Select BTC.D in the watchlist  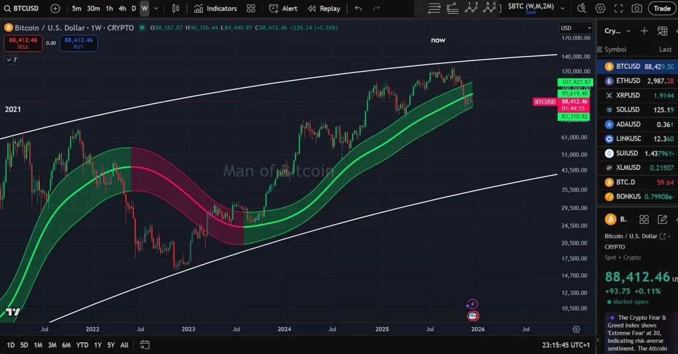[x=637, y=182]
